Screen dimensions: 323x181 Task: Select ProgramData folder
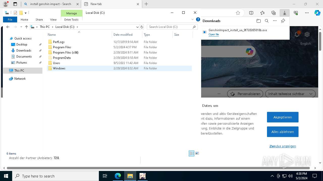[62, 58]
